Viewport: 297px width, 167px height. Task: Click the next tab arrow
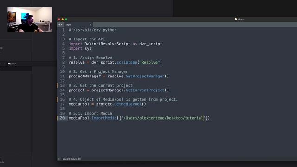[x=61, y=25]
